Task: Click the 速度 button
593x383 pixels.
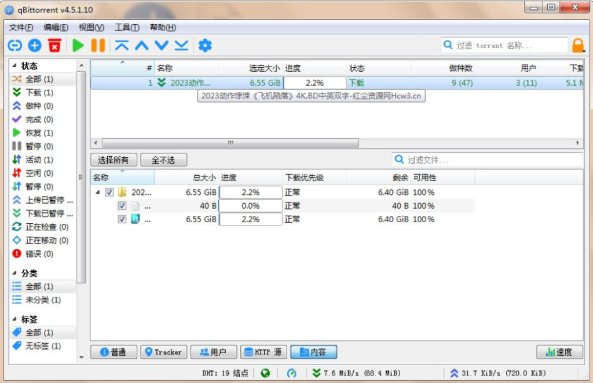Action: (559, 352)
